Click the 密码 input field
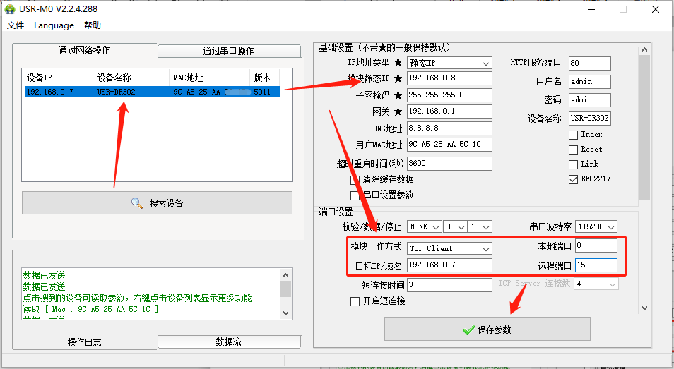Image resolution: width=674 pixels, height=369 pixels. pyautogui.click(x=590, y=100)
